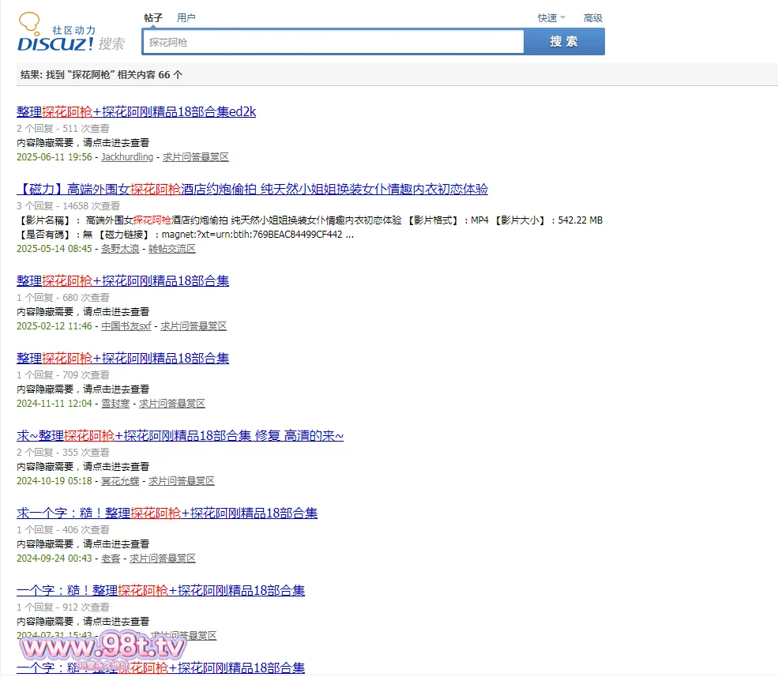Switch to the 用户 search tab
Viewport: 778px width, 677px height.
186,17
